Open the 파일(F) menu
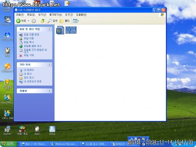196x147 pixels. coord(20,15)
